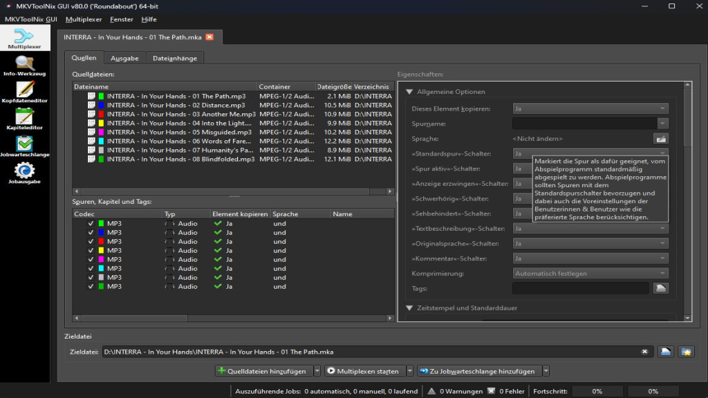Close the 01 The Path.mka tab

[209, 37]
